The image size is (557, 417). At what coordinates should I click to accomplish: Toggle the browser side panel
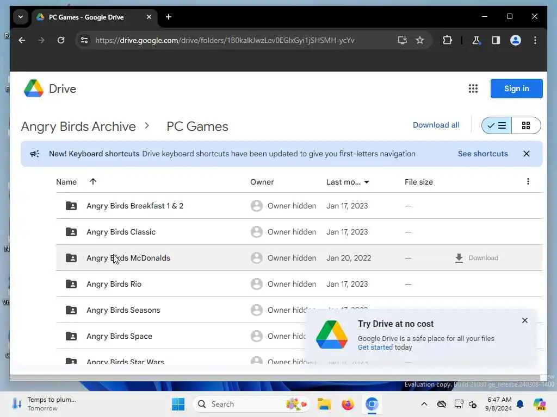[x=496, y=40]
